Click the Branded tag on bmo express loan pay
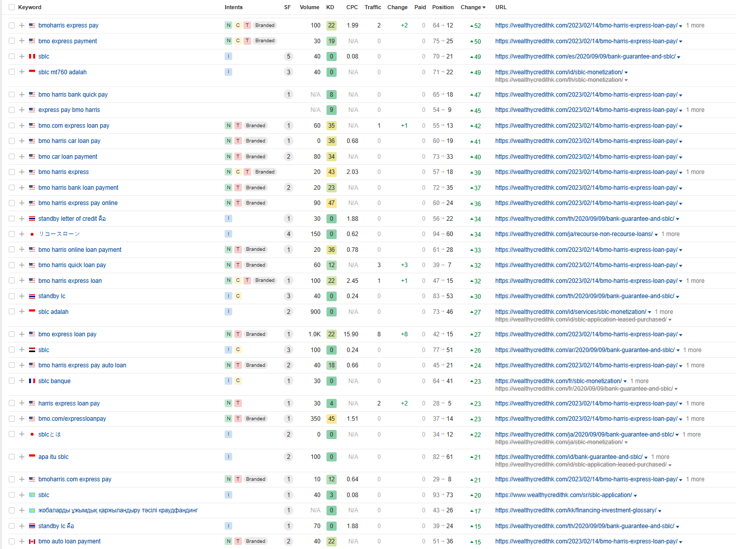The width and height of the screenshot is (736, 549). tap(255, 334)
